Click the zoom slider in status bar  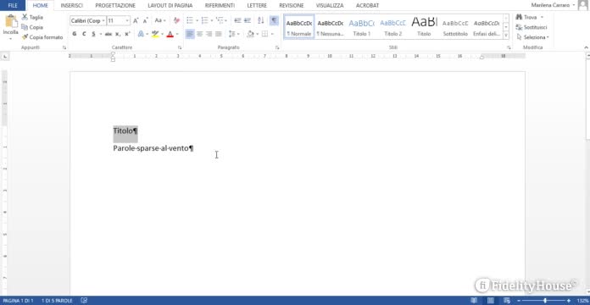[x=545, y=301]
